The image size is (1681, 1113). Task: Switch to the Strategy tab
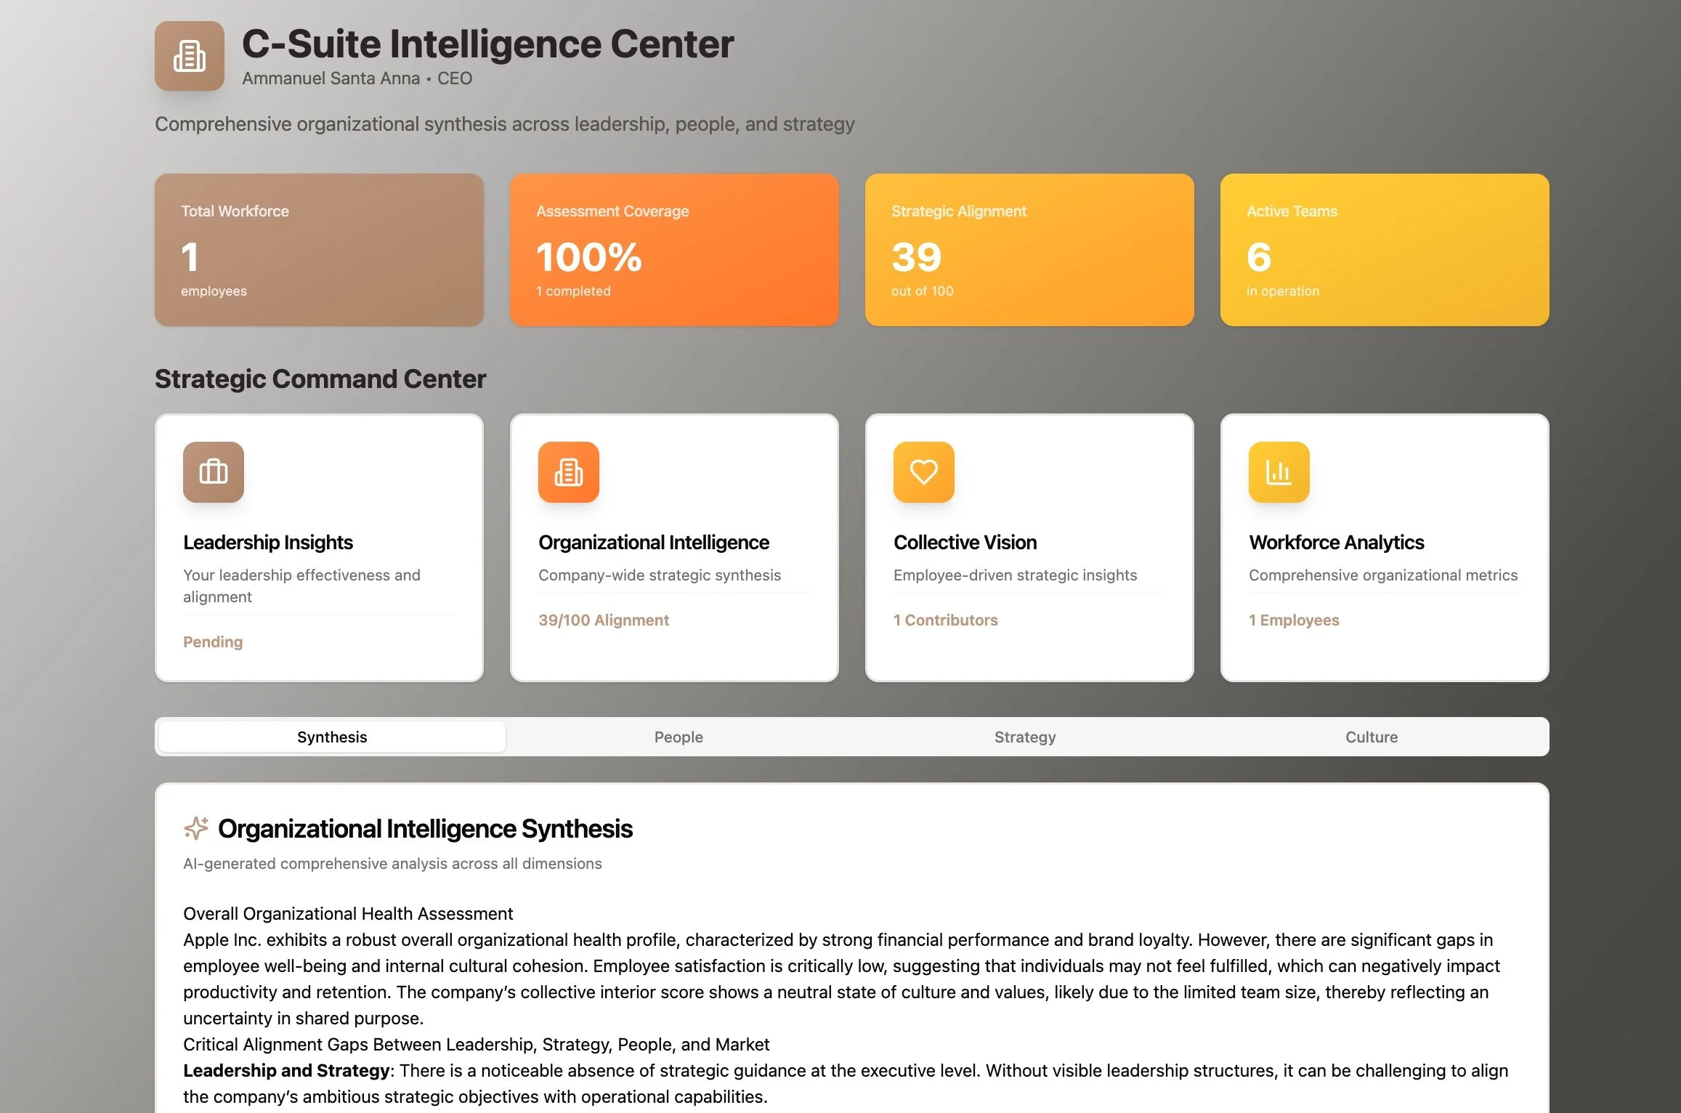(x=1024, y=737)
